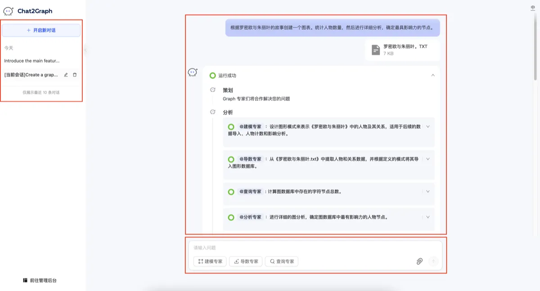The image size is (540, 291).
Task: Click the Chat2Graph logo icon
Action: point(9,11)
